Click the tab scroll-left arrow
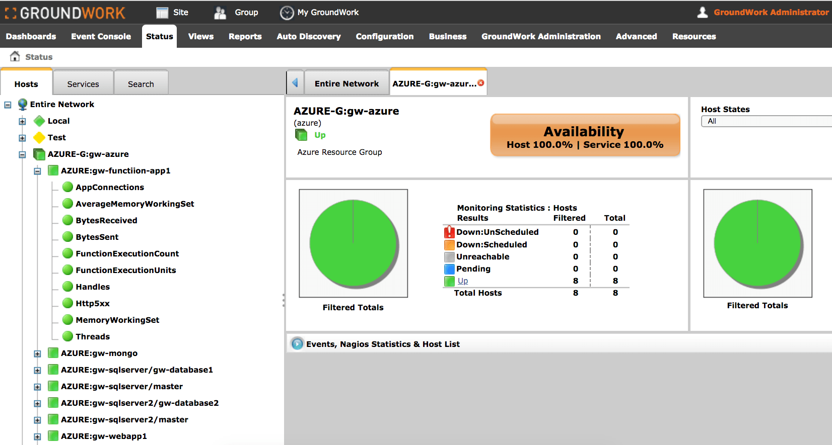Image resolution: width=832 pixels, height=445 pixels. coord(295,83)
